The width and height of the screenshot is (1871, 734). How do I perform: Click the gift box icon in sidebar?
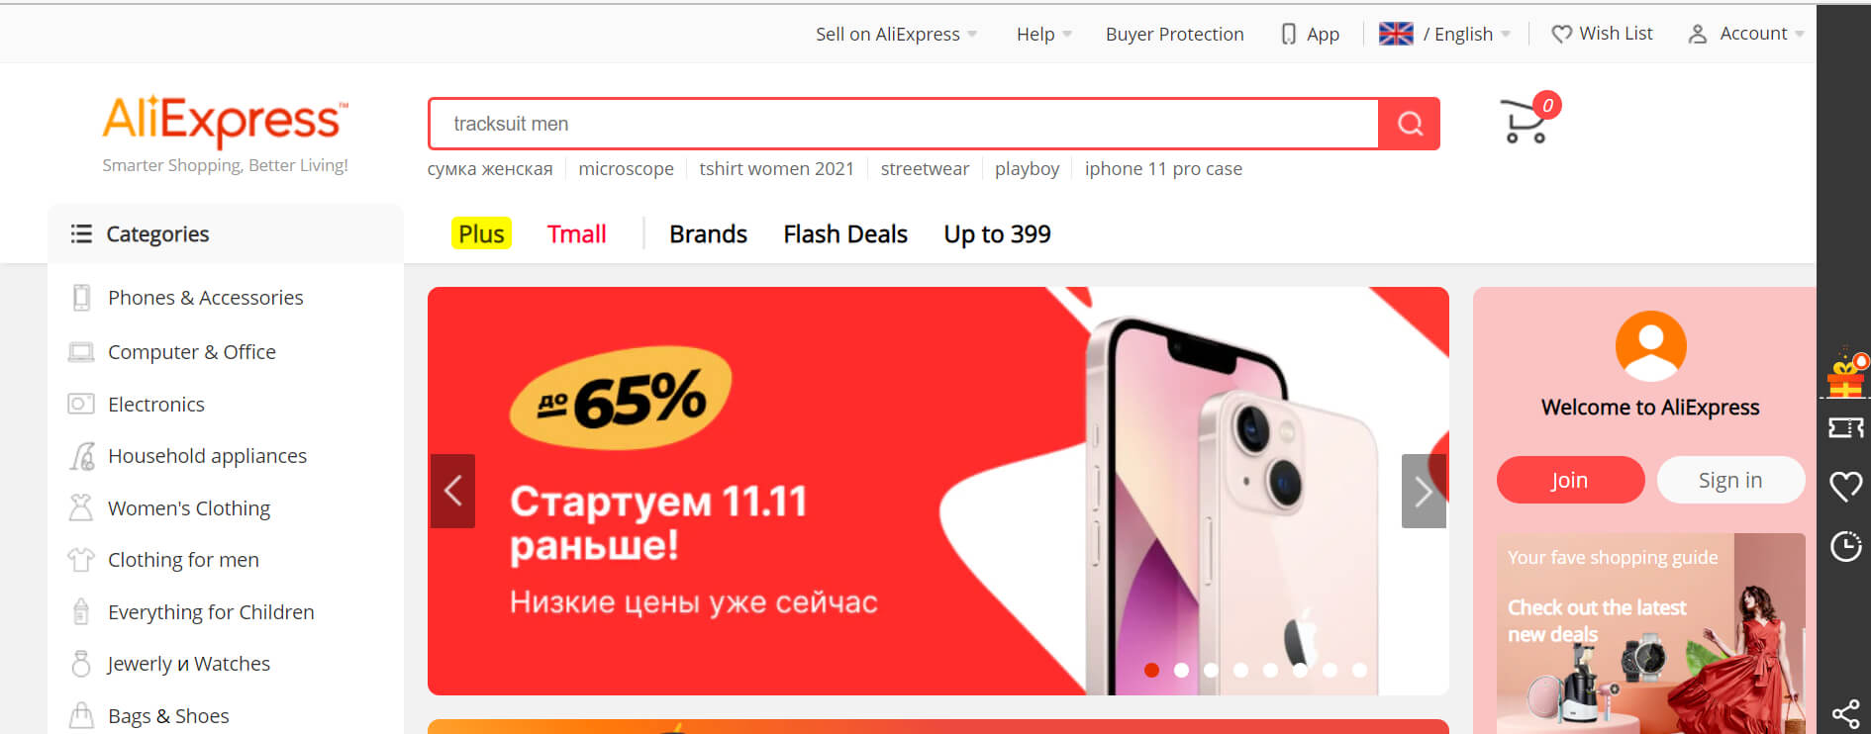(x=1846, y=373)
